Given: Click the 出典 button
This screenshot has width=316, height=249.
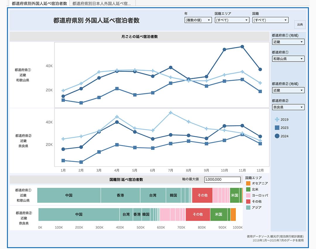Looking at the screenshot, I should (x=300, y=25).
